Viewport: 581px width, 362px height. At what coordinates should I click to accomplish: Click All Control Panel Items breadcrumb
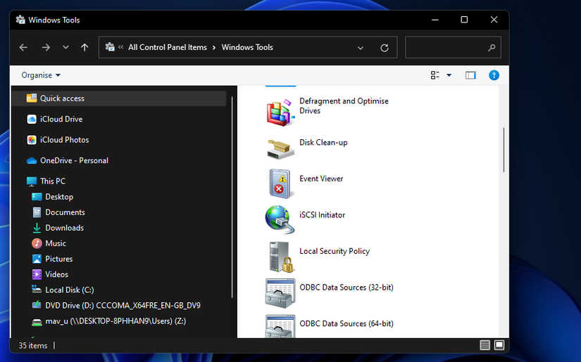pos(168,47)
